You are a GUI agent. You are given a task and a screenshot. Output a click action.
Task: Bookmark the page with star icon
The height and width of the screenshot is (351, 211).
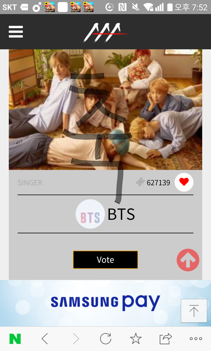click(136, 339)
